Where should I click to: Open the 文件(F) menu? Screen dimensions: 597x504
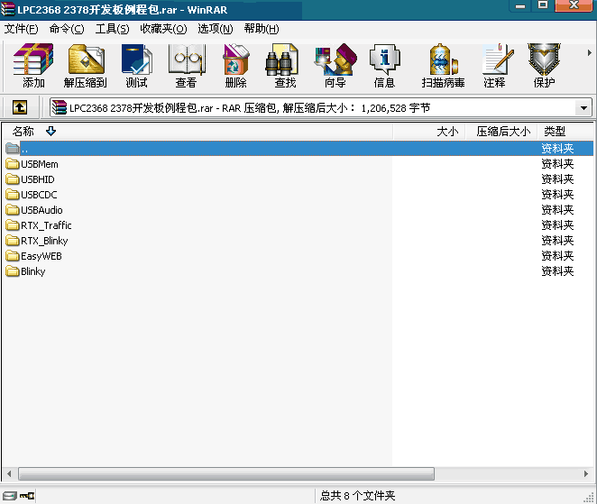pyautogui.click(x=22, y=29)
